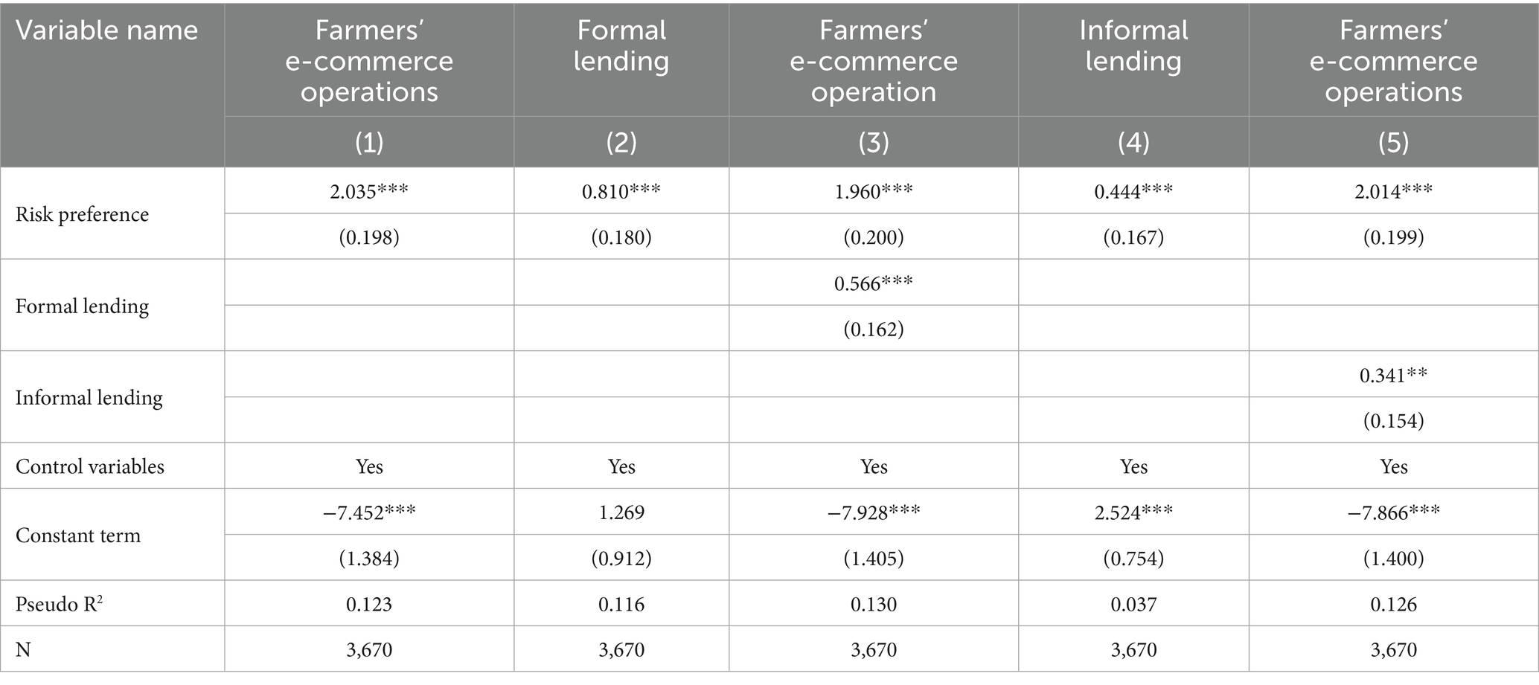1539x685 pixels.
Task: Click the 2.035*** coefficient cell
Action: pos(369,191)
